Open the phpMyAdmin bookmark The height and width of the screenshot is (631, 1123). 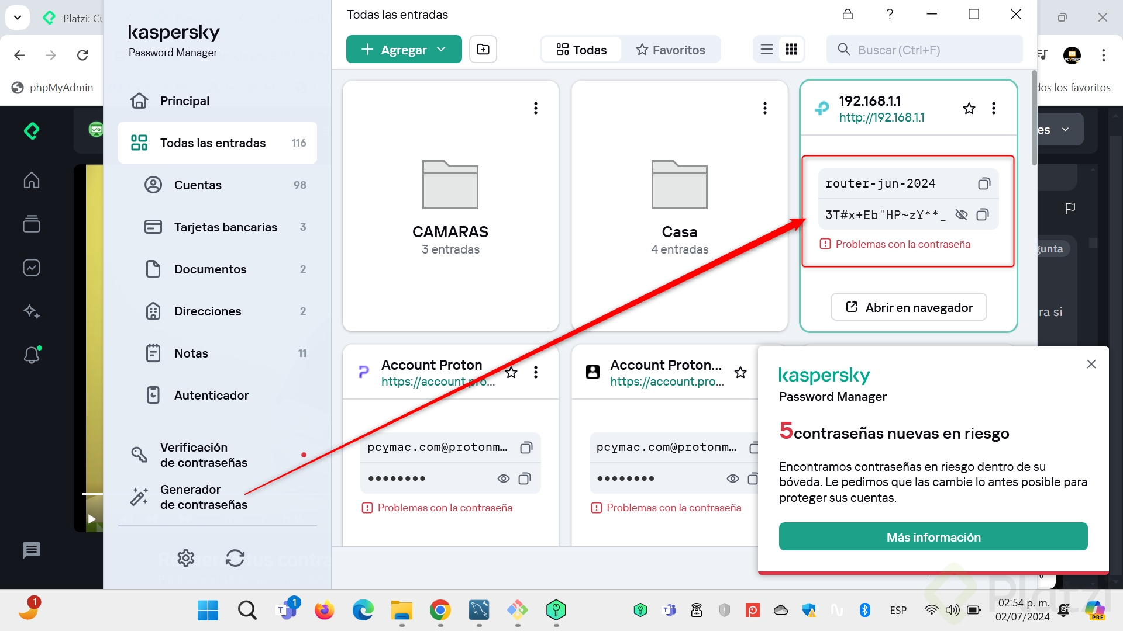tap(53, 88)
